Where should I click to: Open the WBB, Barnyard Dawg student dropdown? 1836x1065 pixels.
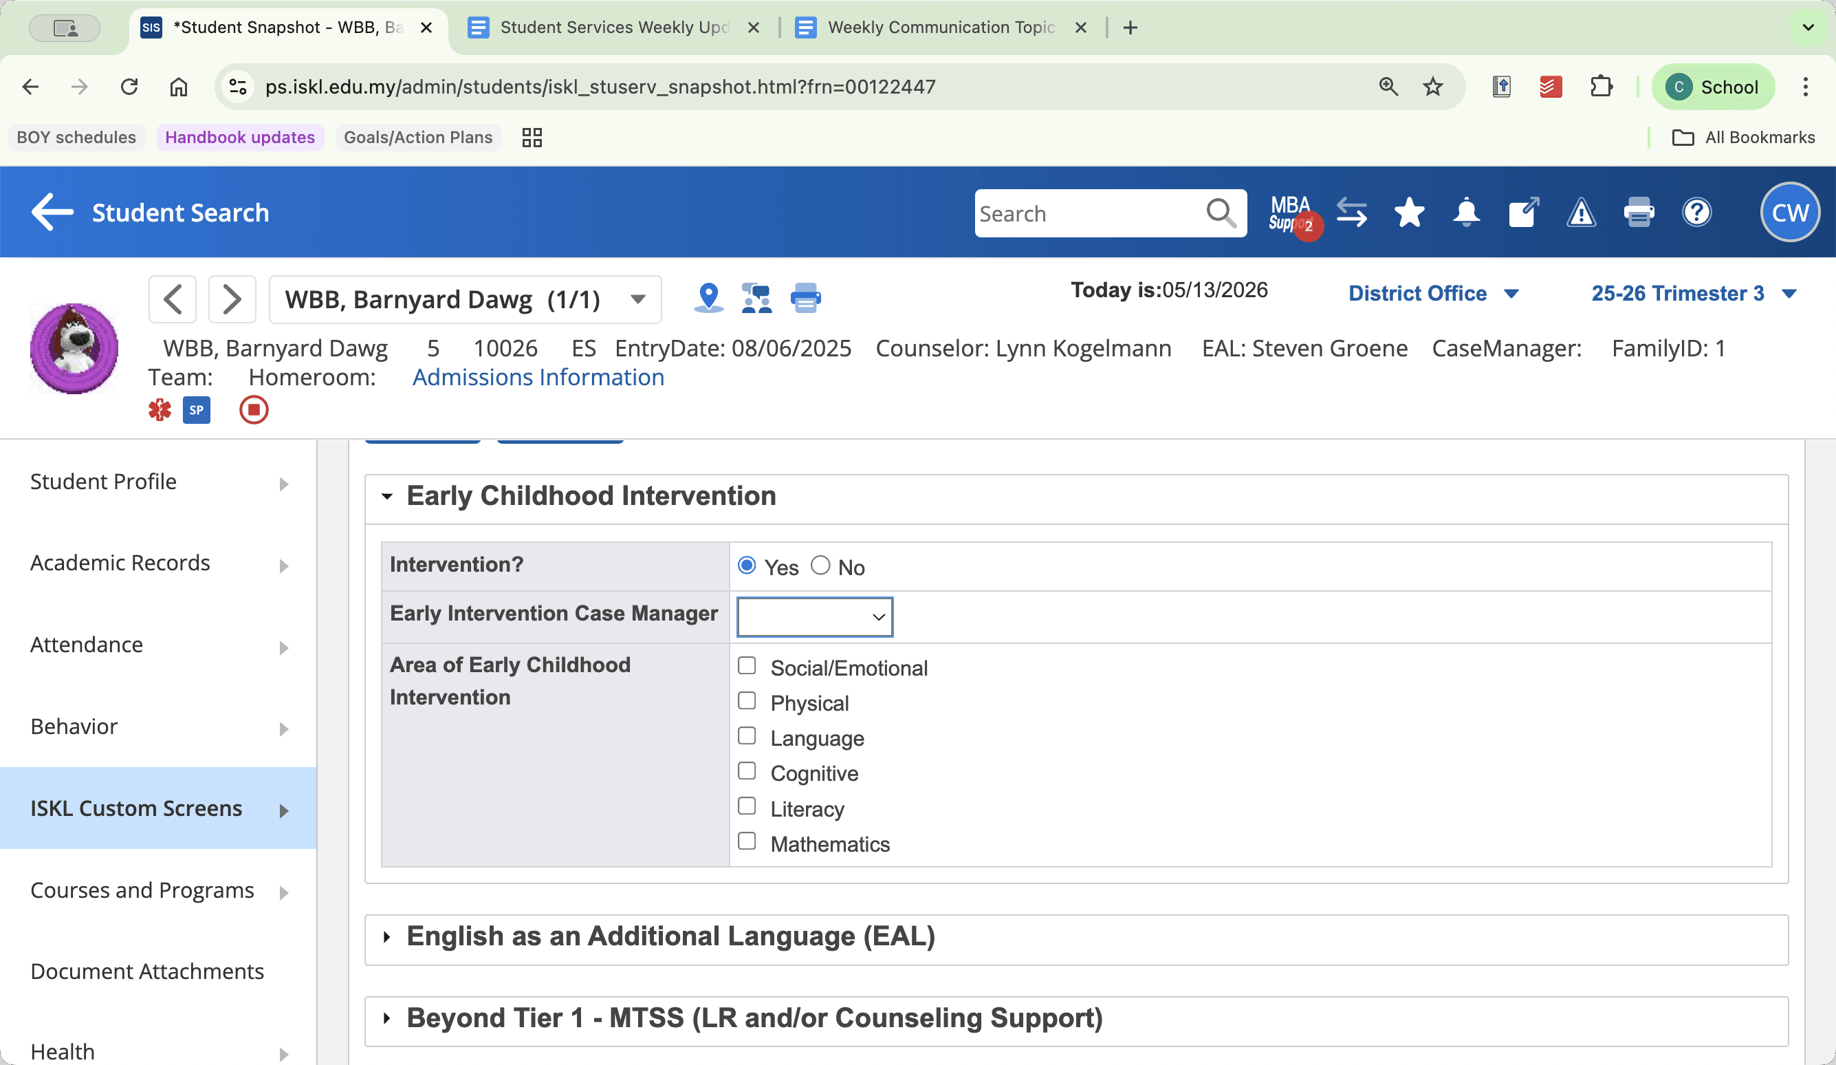[465, 299]
